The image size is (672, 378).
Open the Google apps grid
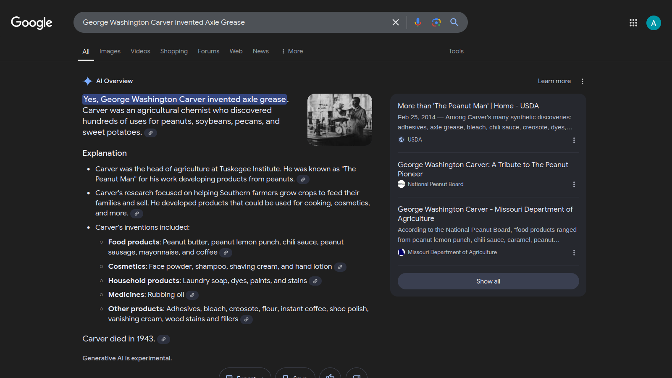[633, 23]
